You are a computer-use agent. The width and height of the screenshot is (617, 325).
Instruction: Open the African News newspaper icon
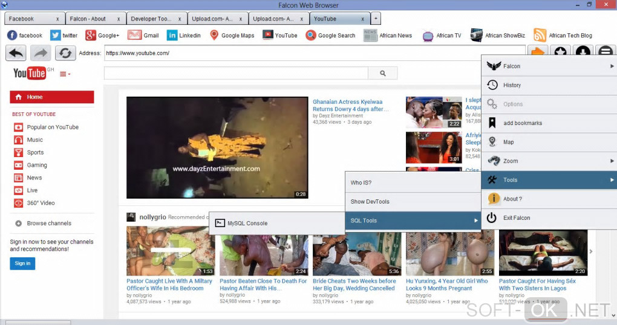(370, 36)
